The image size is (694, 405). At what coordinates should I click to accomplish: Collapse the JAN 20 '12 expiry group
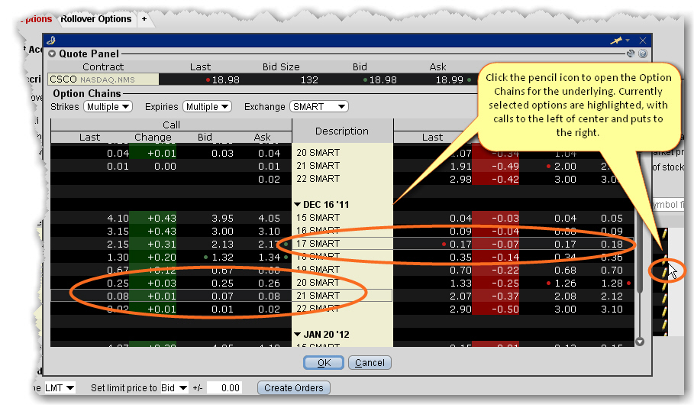[297, 334]
